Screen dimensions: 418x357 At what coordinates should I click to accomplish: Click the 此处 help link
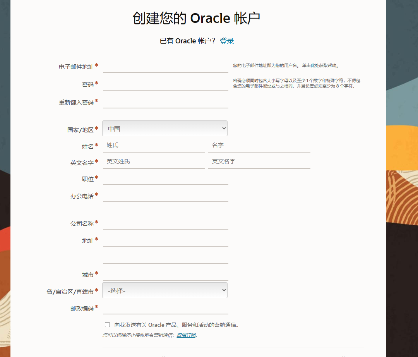click(x=315, y=65)
